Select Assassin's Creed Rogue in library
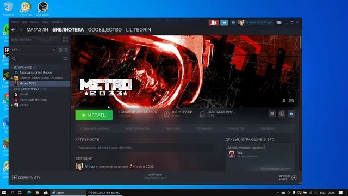348x196 pixels. (x=35, y=72)
